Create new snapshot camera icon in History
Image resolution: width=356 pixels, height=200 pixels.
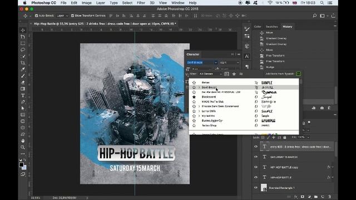coord(322,108)
